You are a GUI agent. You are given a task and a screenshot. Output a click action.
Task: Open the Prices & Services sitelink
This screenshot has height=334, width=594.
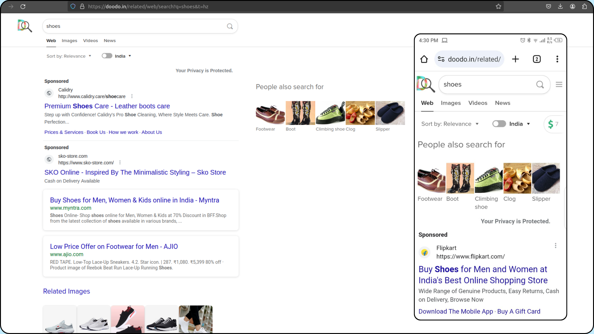click(64, 132)
